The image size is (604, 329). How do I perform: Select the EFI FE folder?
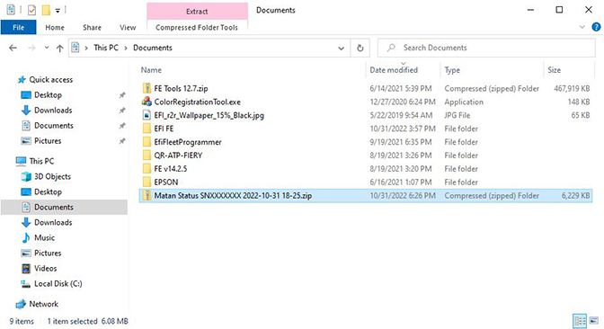tap(164, 129)
